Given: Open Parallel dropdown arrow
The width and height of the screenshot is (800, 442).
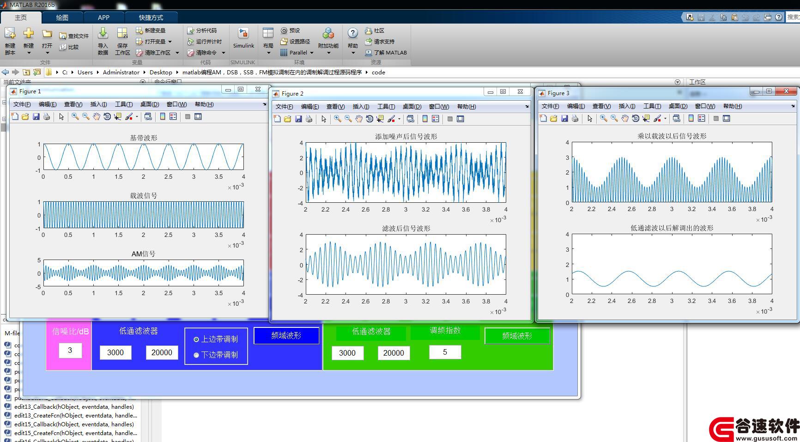Looking at the screenshot, I should (x=312, y=53).
